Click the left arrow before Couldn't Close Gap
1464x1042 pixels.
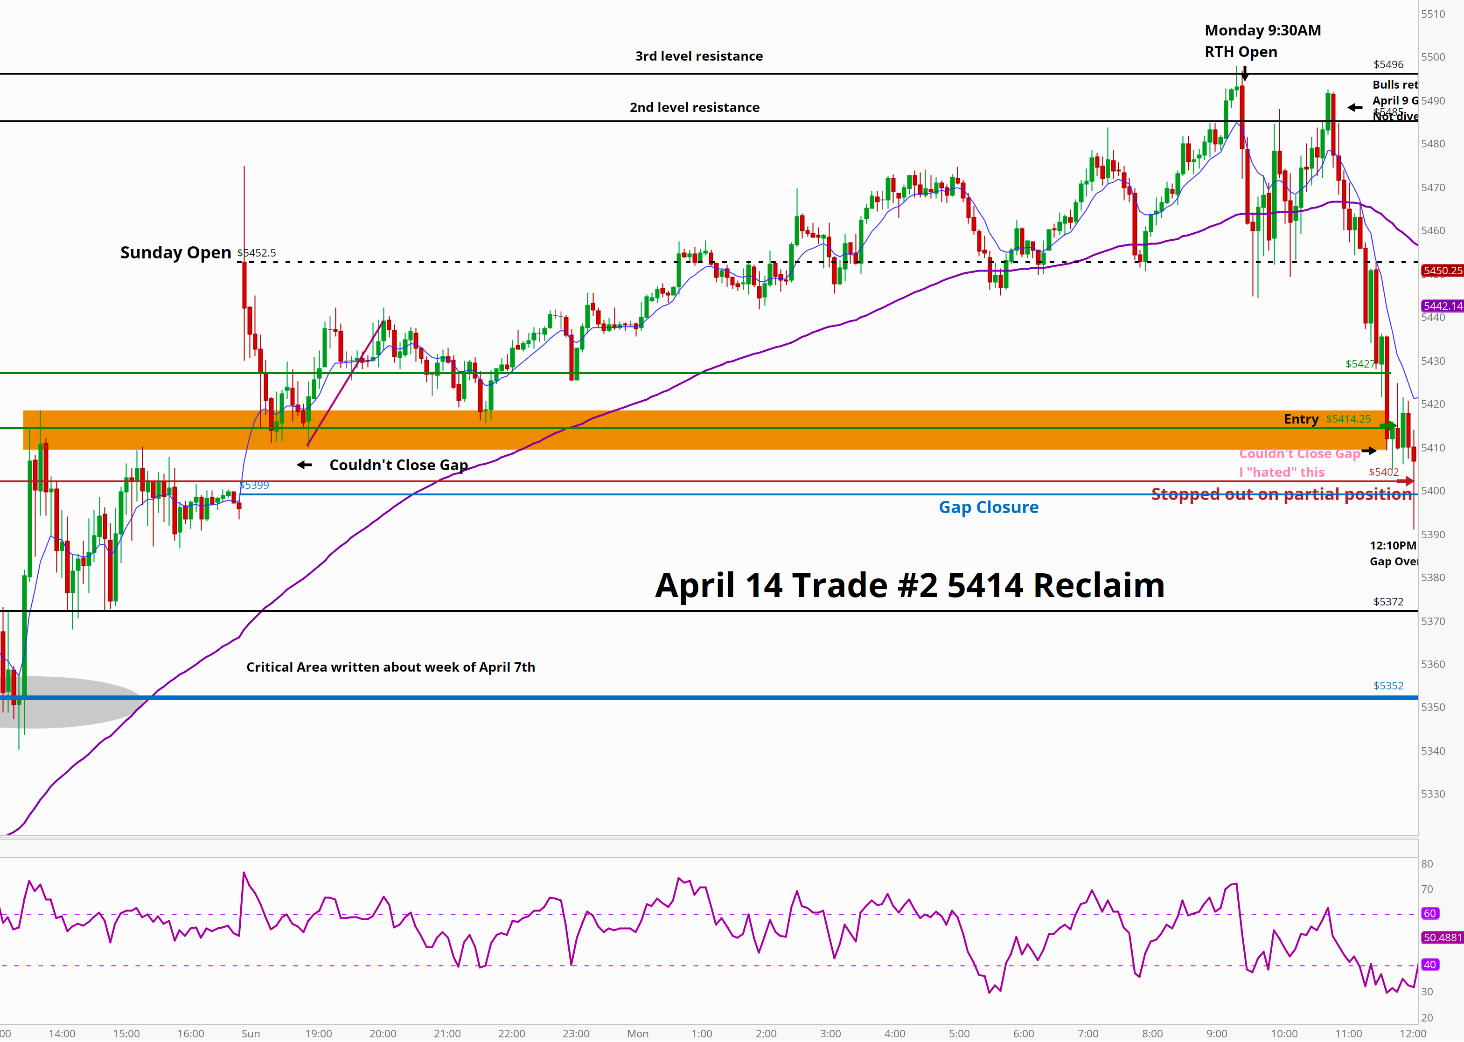point(304,465)
